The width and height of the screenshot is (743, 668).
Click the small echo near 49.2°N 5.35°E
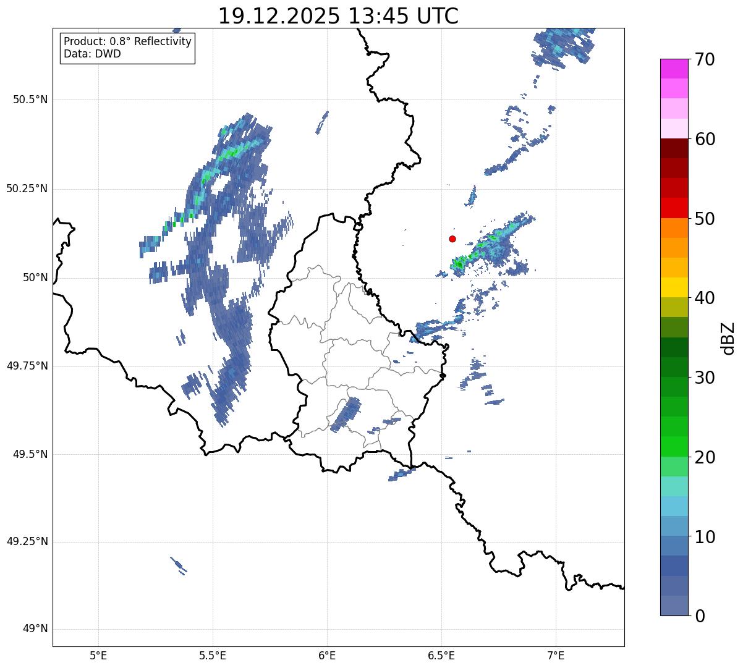pyautogui.click(x=178, y=565)
